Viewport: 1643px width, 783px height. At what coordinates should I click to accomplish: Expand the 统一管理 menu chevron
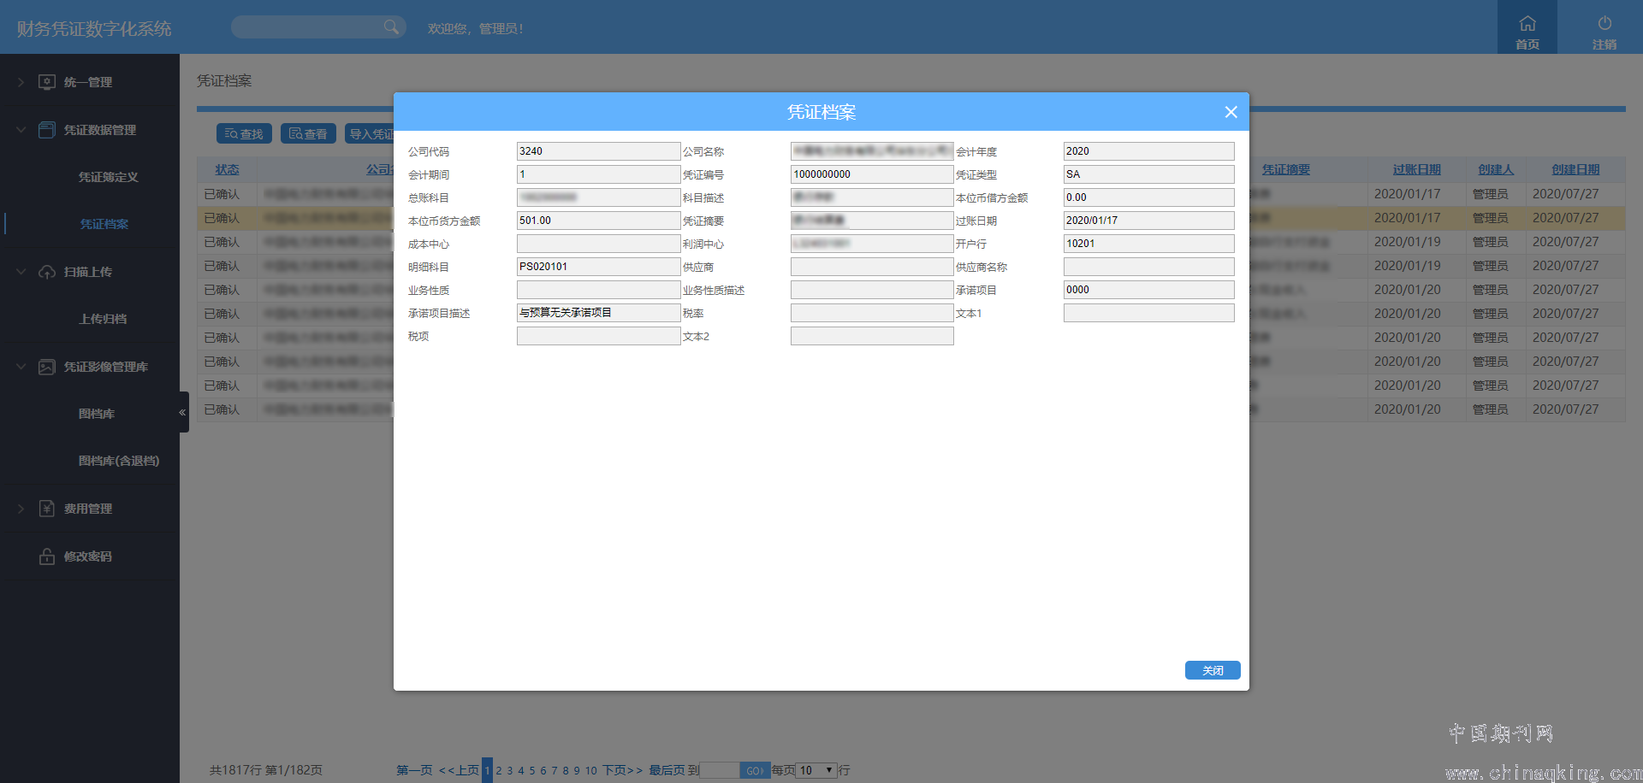[21, 82]
